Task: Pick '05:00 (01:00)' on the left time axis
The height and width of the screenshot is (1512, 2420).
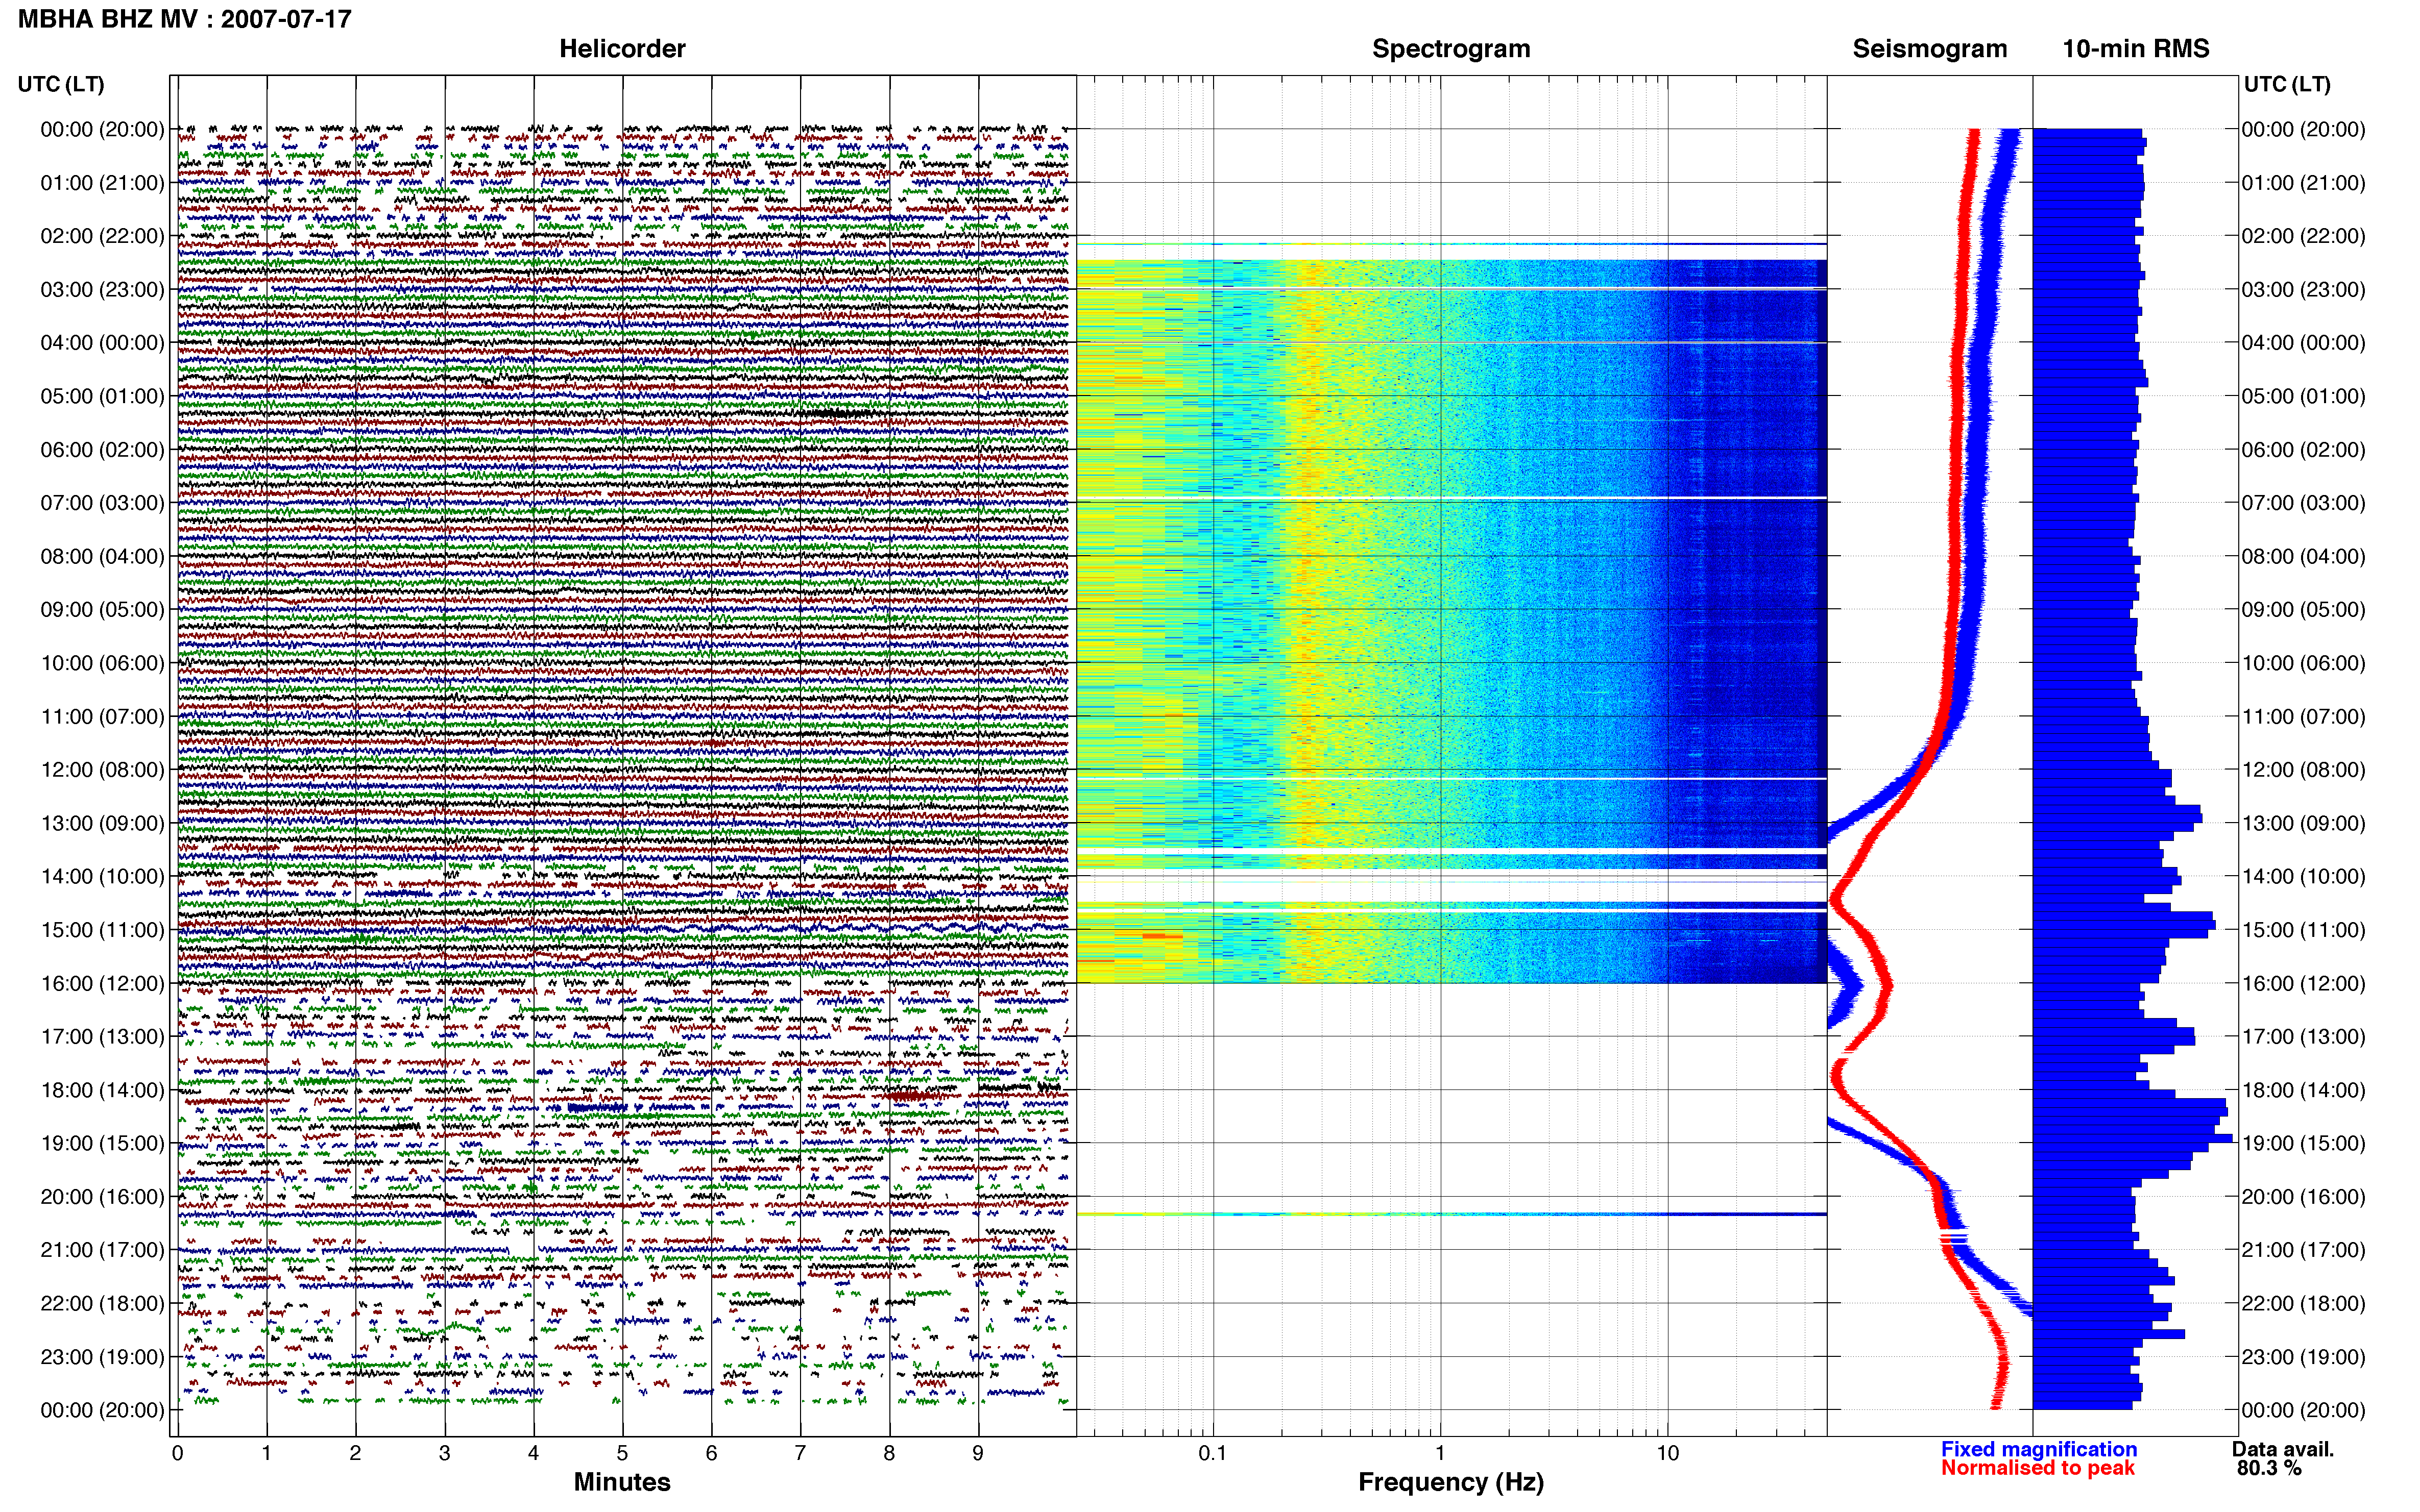Action: (x=102, y=396)
